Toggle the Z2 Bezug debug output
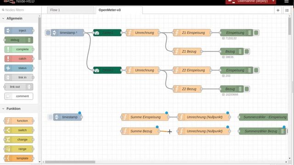The width and height of the screenshot is (294, 165). pyautogui.click(x=247, y=89)
